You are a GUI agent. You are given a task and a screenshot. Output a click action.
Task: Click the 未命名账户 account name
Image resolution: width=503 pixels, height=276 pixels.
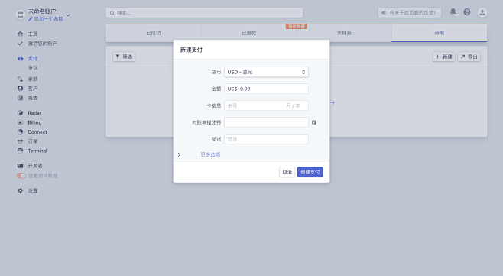(x=42, y=11)
